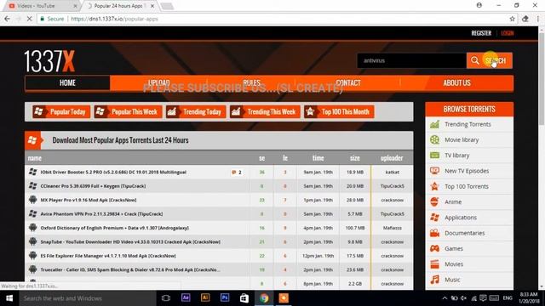Open Movie library from Browse Torrents
Image resolution: width=545 pixels, height=306 pixels.
[462, 139]
